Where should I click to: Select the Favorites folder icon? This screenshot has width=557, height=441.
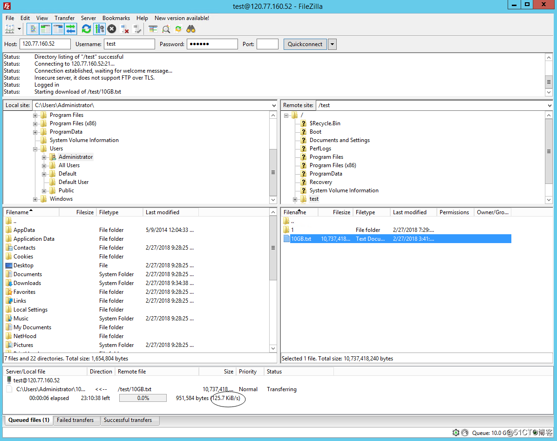(9, 292)
